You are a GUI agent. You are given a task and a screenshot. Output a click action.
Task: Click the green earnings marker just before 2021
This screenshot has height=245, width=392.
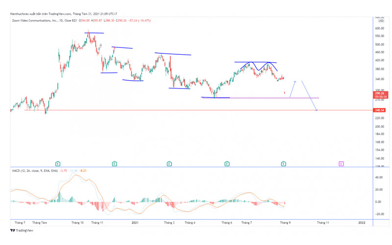115,164
